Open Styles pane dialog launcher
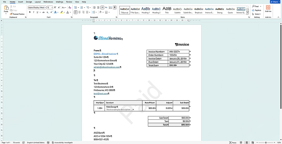Image resolution: width=282 pixels, height=144 pixels. 249,17
